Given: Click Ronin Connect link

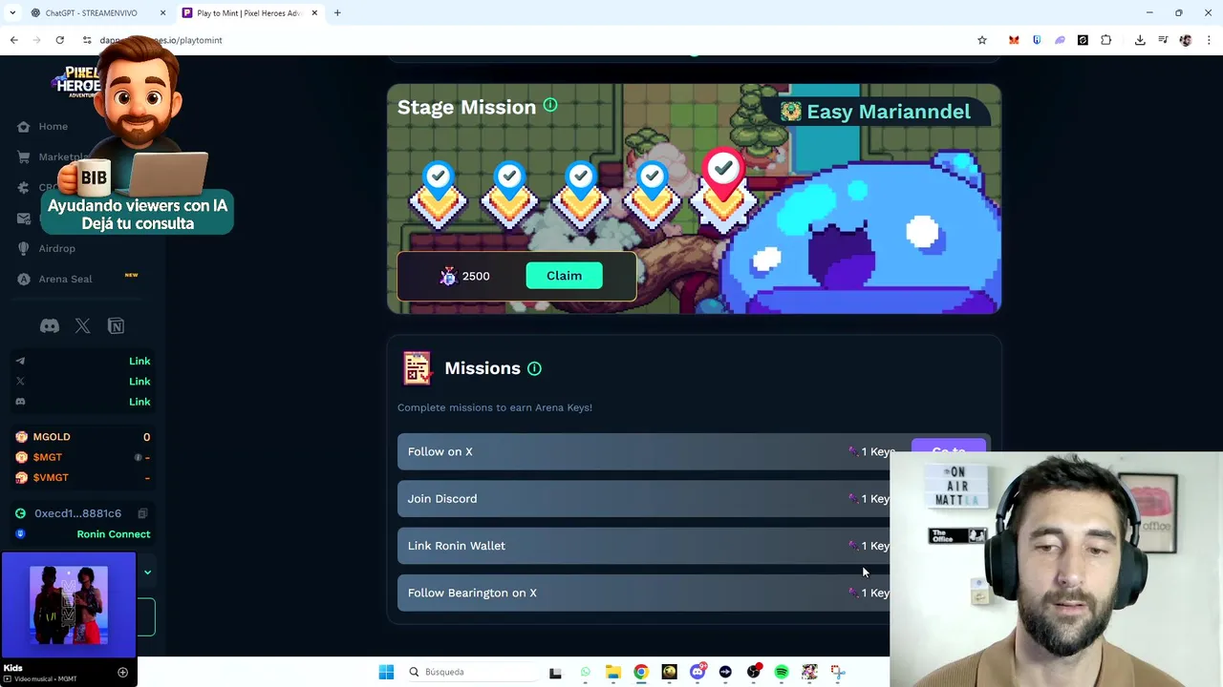Looking at the screenshot, I should click(113, 534).
